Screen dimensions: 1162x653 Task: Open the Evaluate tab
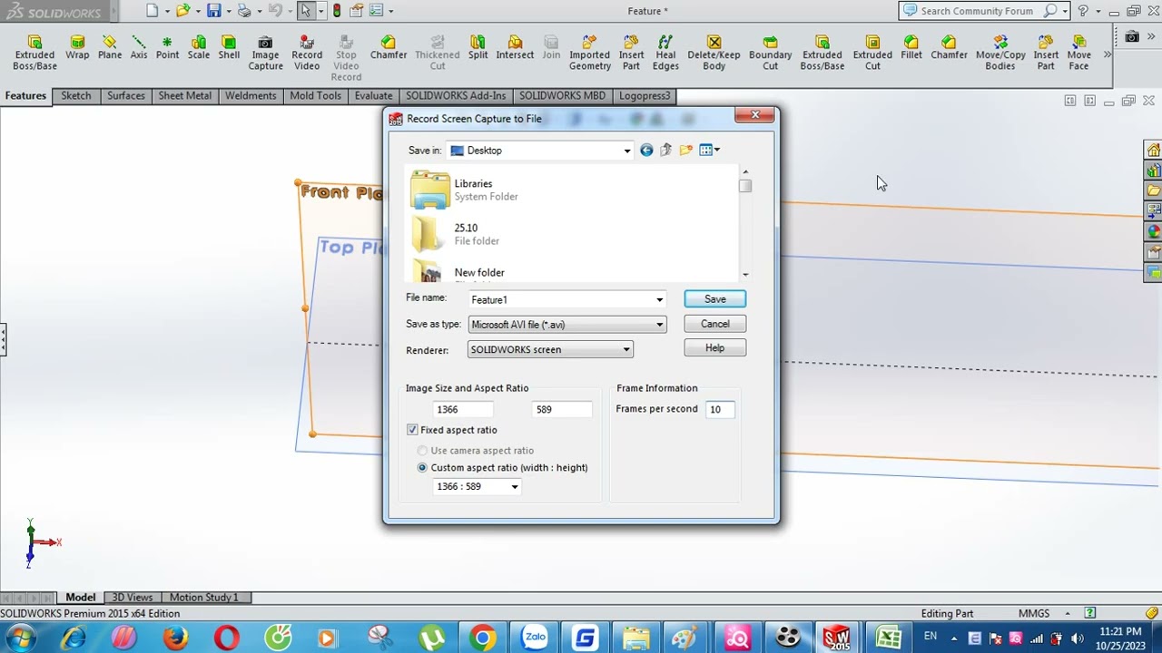[373, 95]
